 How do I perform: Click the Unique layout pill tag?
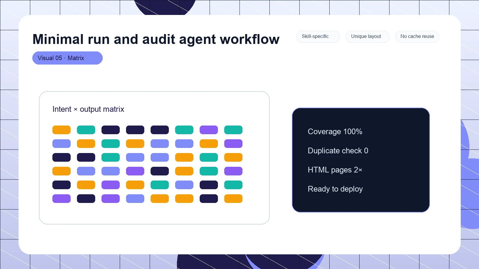(x=368, y=36)
